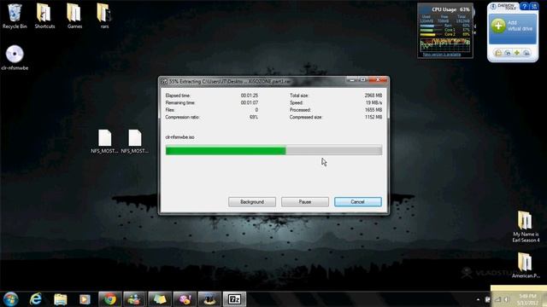This screenshot has height=307, width=547.
Task: Switch to Windows Live Messenger in taskbar
Action: click(x=135, y=299)
